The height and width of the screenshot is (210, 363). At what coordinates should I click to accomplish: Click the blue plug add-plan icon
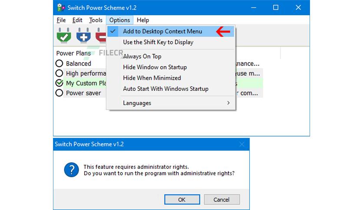83,35
